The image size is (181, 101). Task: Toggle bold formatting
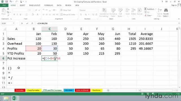coord(14,14)
